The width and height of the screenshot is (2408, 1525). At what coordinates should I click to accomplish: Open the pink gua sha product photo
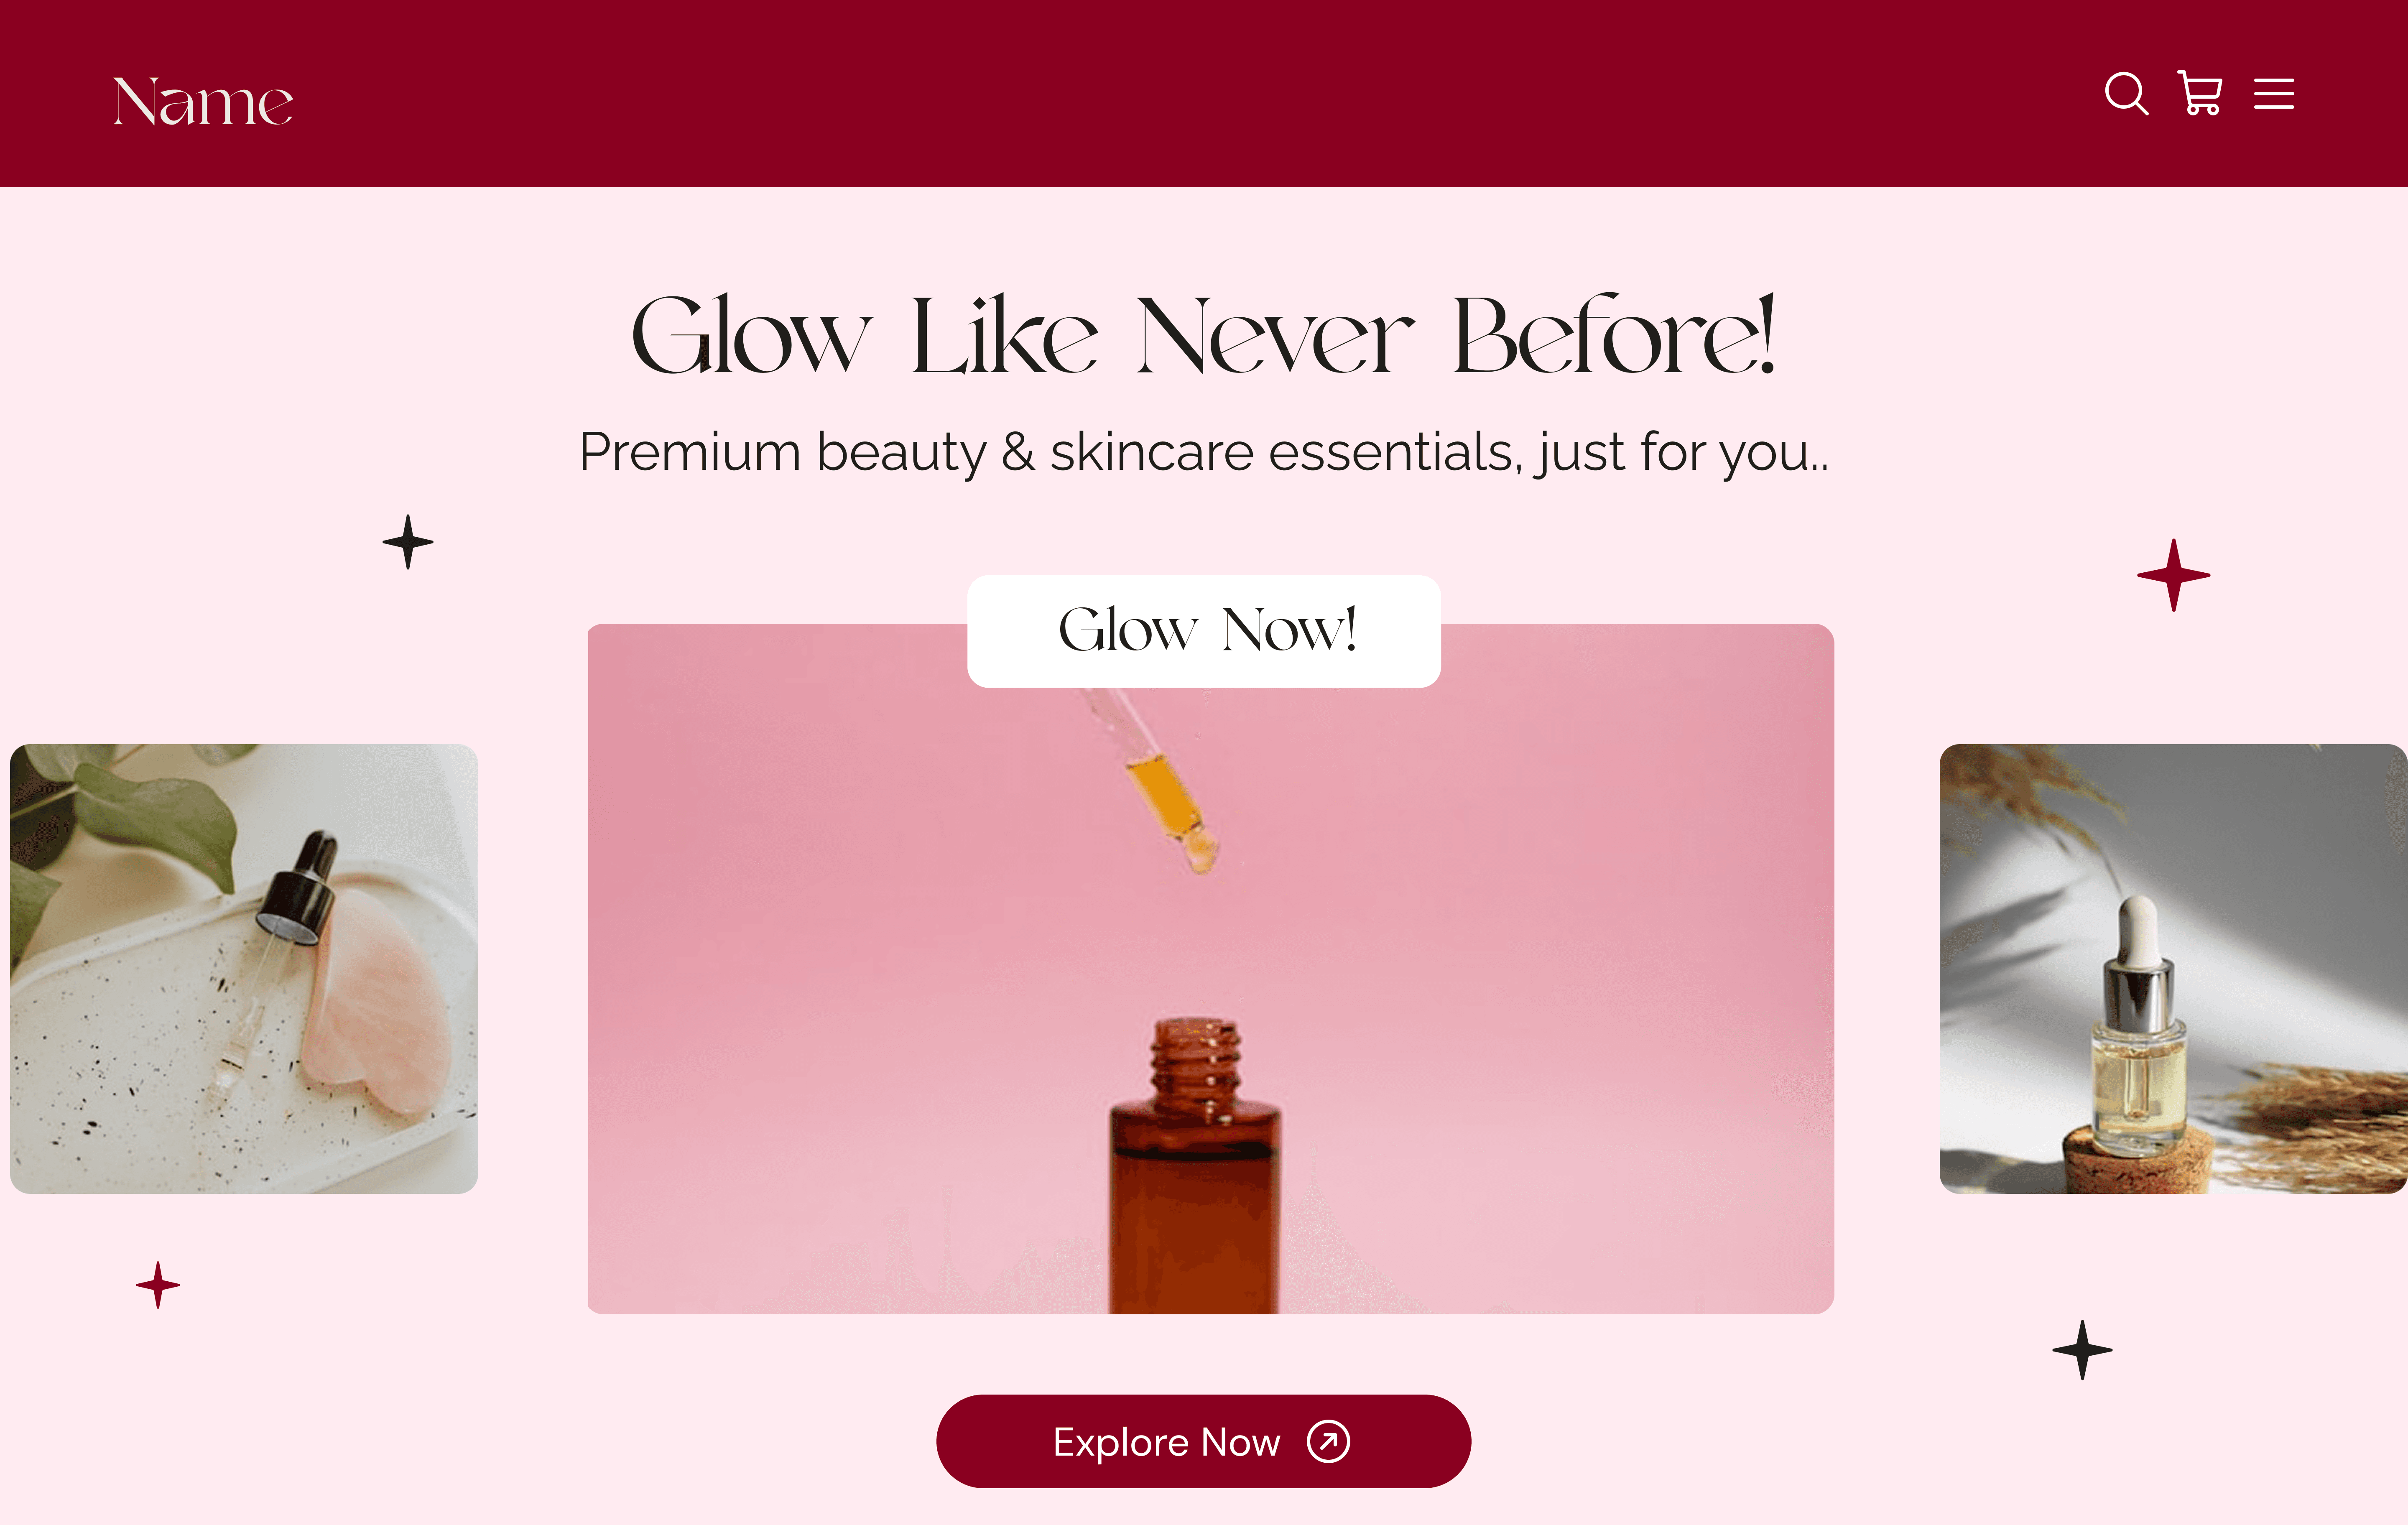244,968
